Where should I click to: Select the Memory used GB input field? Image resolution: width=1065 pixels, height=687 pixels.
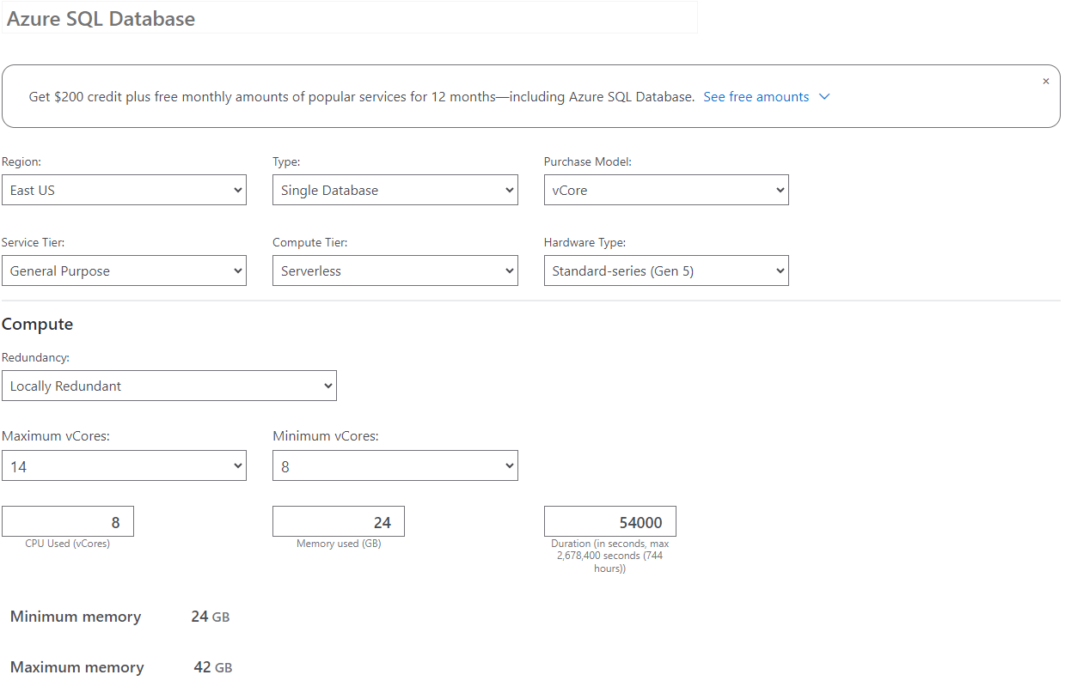tap(338, 520)
